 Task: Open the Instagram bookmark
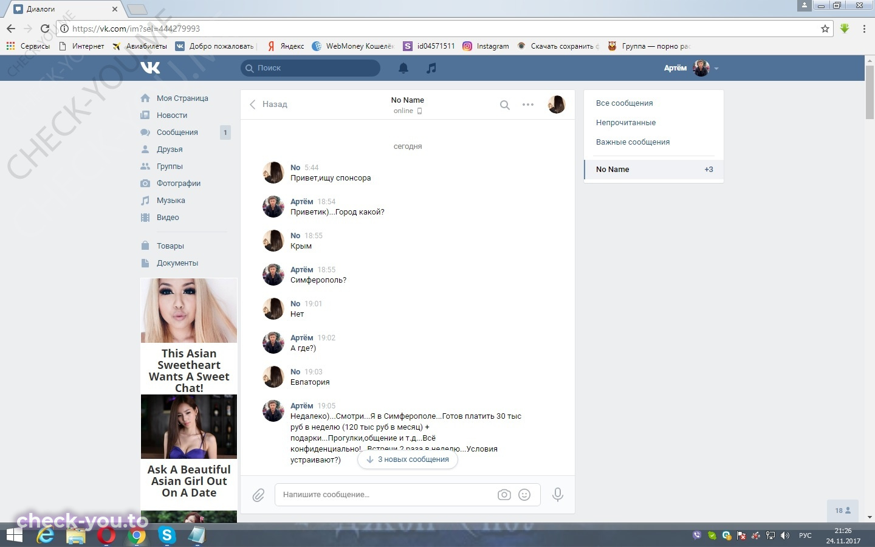[x=486, y=46]
